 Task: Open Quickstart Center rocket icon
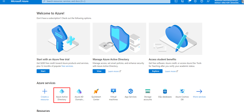click(x=96, y=91)
